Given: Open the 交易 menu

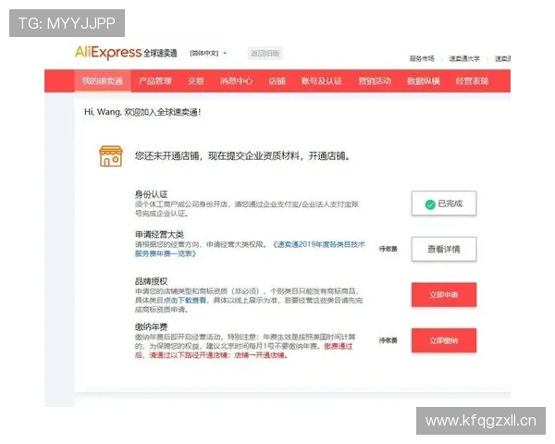Looking at the screenshot, I should [196, 81].
